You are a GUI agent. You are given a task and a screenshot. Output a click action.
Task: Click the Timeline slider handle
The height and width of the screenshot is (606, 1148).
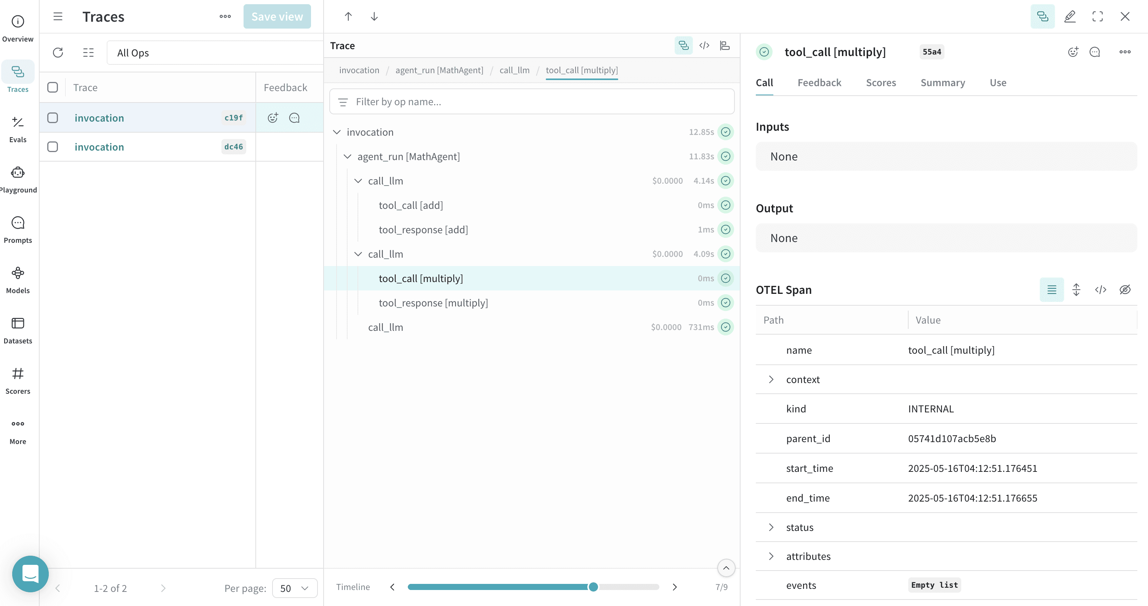click(593, 587)
